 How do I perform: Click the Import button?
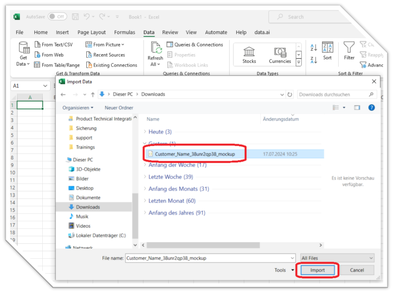(317, 270)
